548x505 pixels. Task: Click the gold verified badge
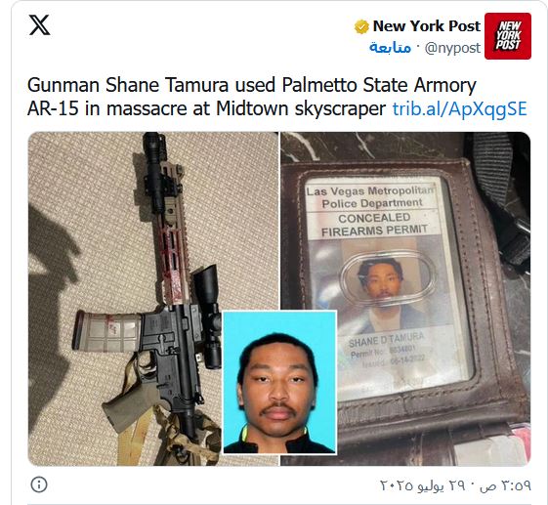click(x=361, y=26)
